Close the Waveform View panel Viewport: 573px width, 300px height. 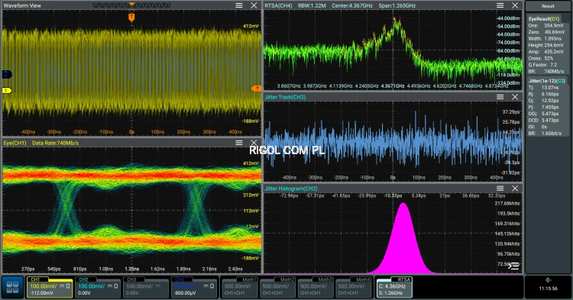coord(254,5)
